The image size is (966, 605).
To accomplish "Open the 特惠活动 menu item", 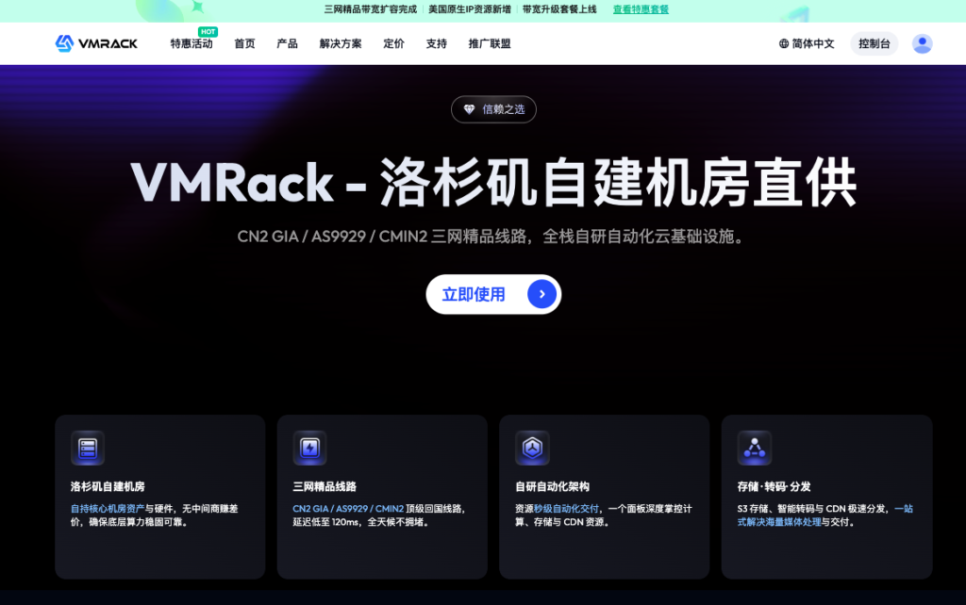I will pos(192,43).
